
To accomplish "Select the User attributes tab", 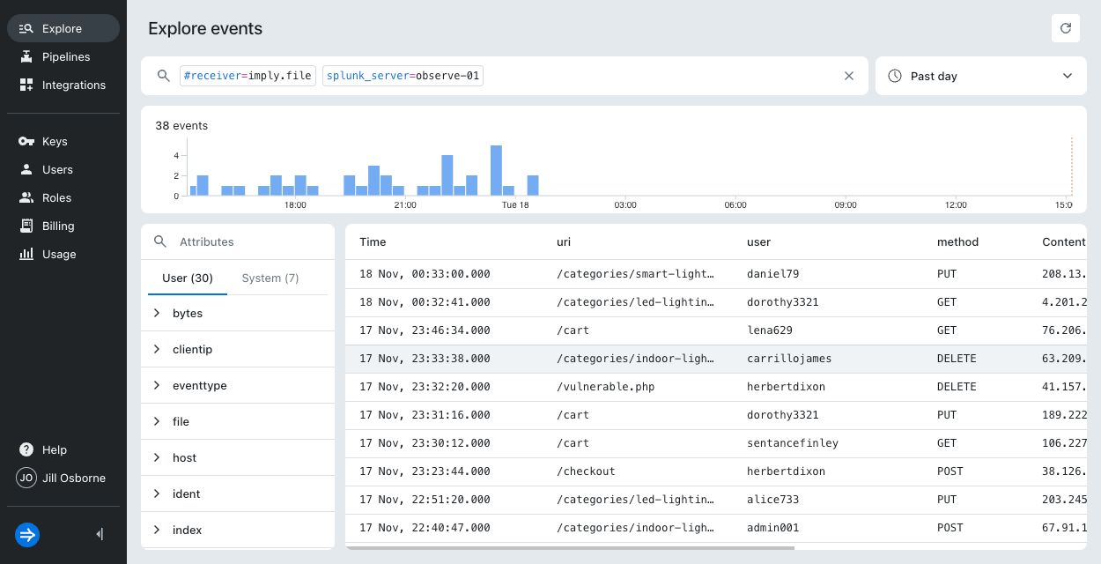I will click(x=187, y=278).
